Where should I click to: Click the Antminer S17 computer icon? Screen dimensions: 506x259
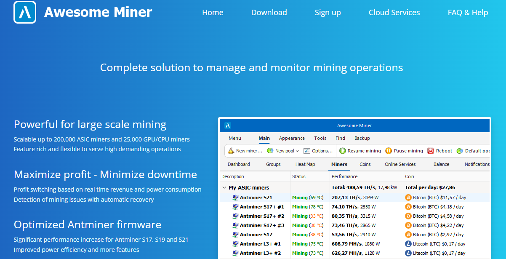click(x=236, y=235)
